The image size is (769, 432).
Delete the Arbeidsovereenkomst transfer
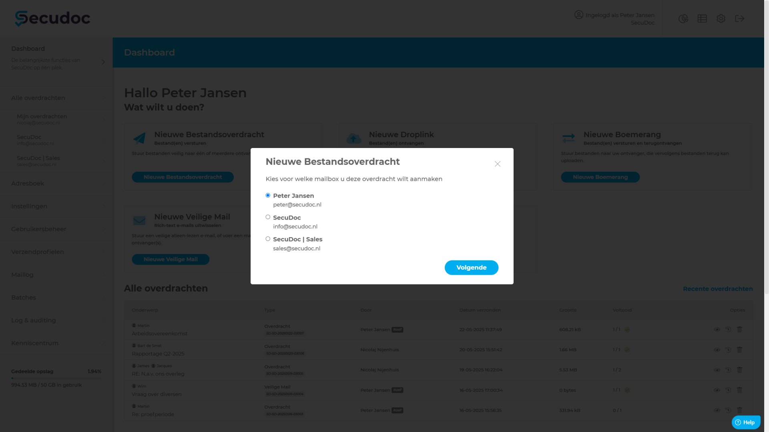pyautogui.click(x=740, y=330)
